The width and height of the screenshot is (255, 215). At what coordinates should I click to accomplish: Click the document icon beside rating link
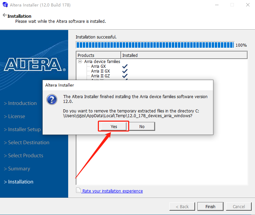tap(78, 190)
